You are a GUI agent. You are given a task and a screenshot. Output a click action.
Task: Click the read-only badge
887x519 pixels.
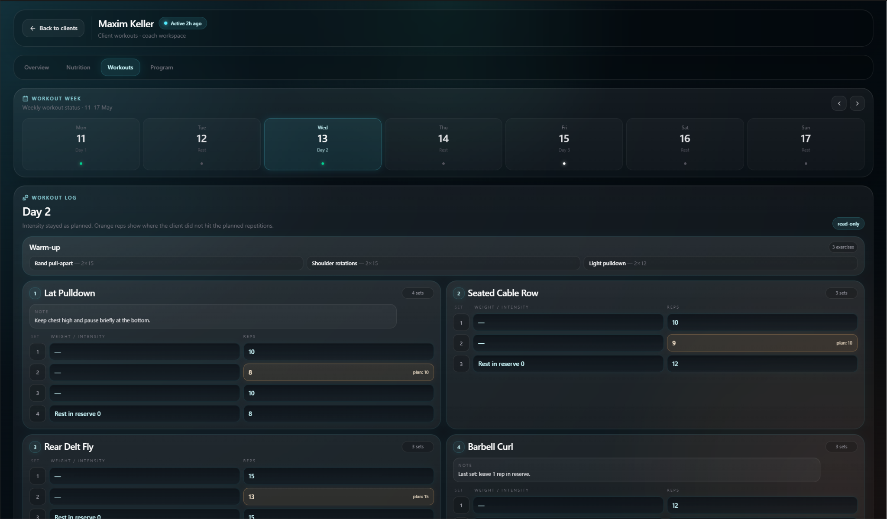[x=848, y=224]
